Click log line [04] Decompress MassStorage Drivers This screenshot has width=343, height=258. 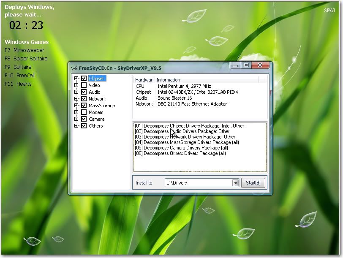click(x=187, y=142)
